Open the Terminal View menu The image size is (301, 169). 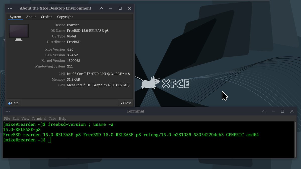pyautogui.click(x=25, y=118)
